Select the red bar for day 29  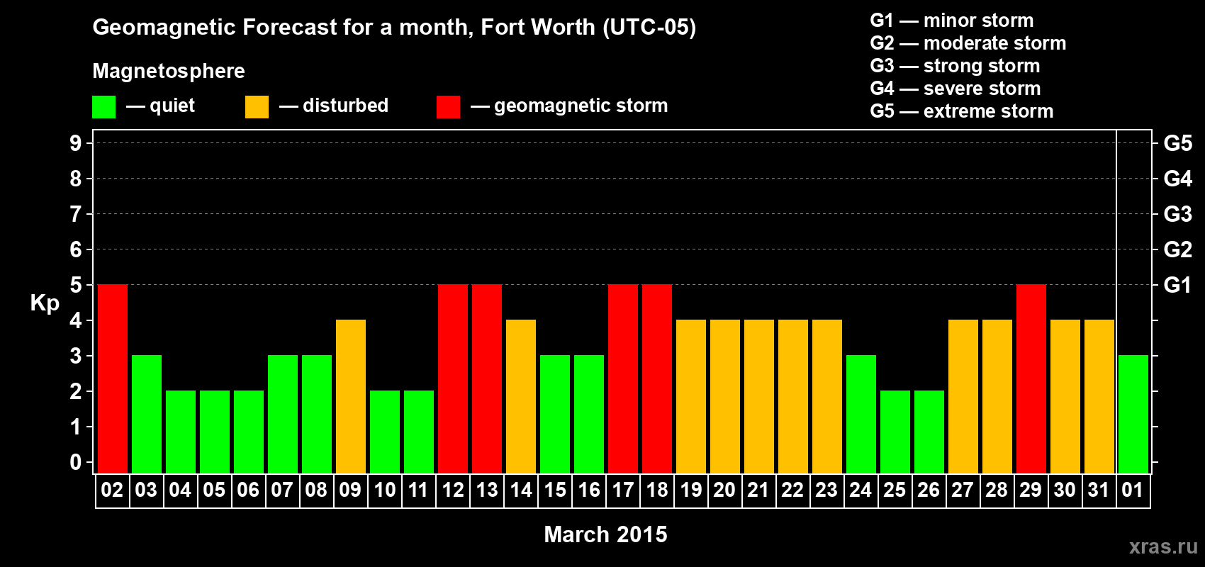coord(1031,379)
